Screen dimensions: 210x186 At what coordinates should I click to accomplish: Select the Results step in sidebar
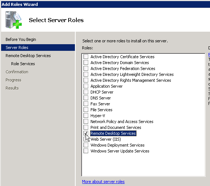click(x=12, y=88)
